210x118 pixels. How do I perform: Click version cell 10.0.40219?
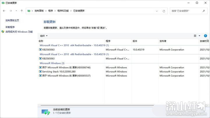(139, 50)
